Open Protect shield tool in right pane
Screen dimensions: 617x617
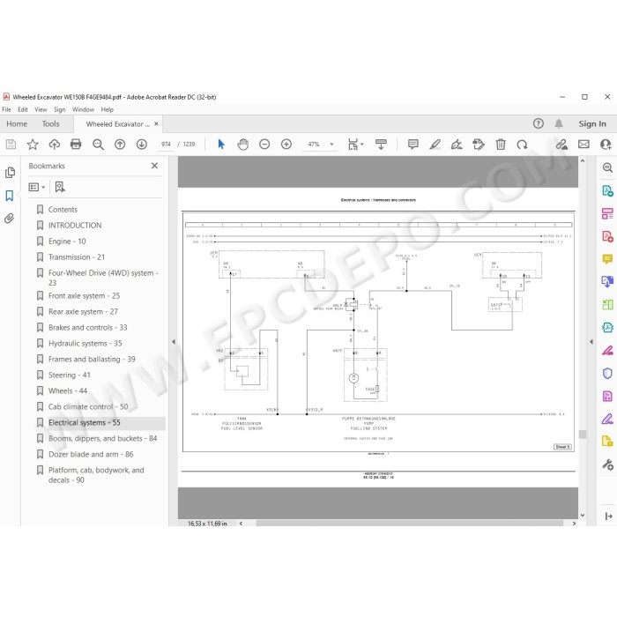click(607, 373)
